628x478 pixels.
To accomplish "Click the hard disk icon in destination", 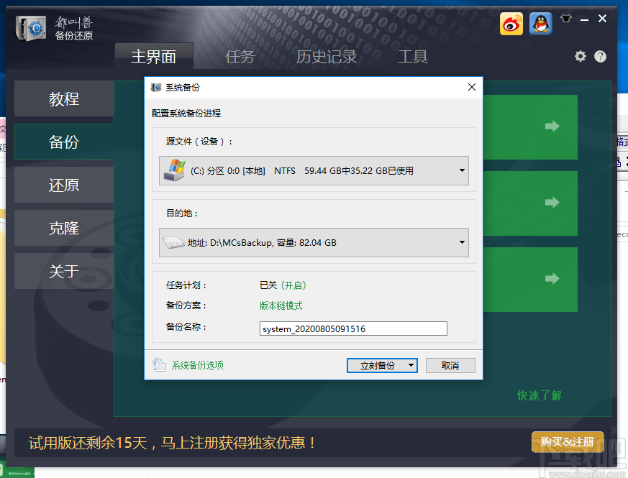I will point(174,242).
